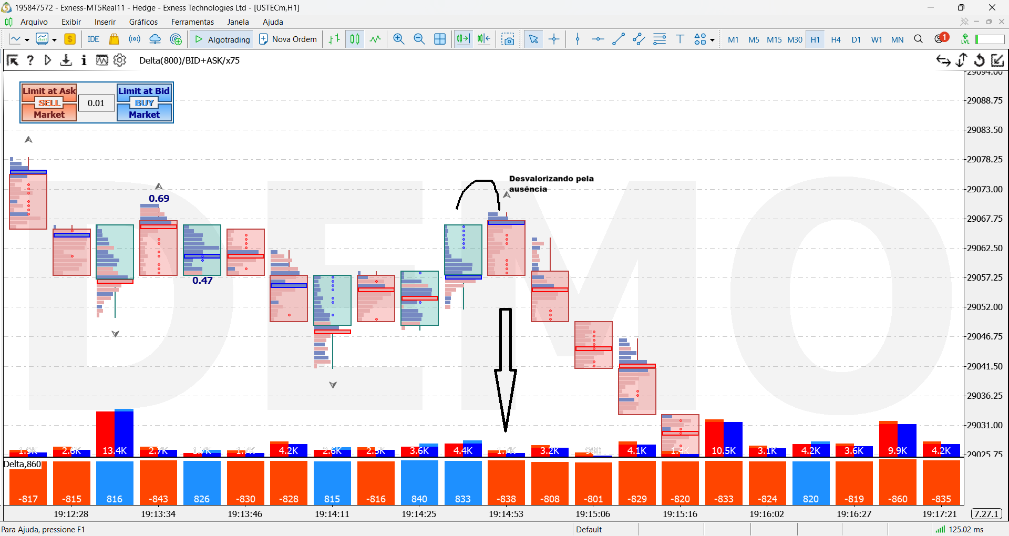The width and height of the screenshot is (1009, 536).
Task: Click the SELL Market button
Action: (49, 109)
